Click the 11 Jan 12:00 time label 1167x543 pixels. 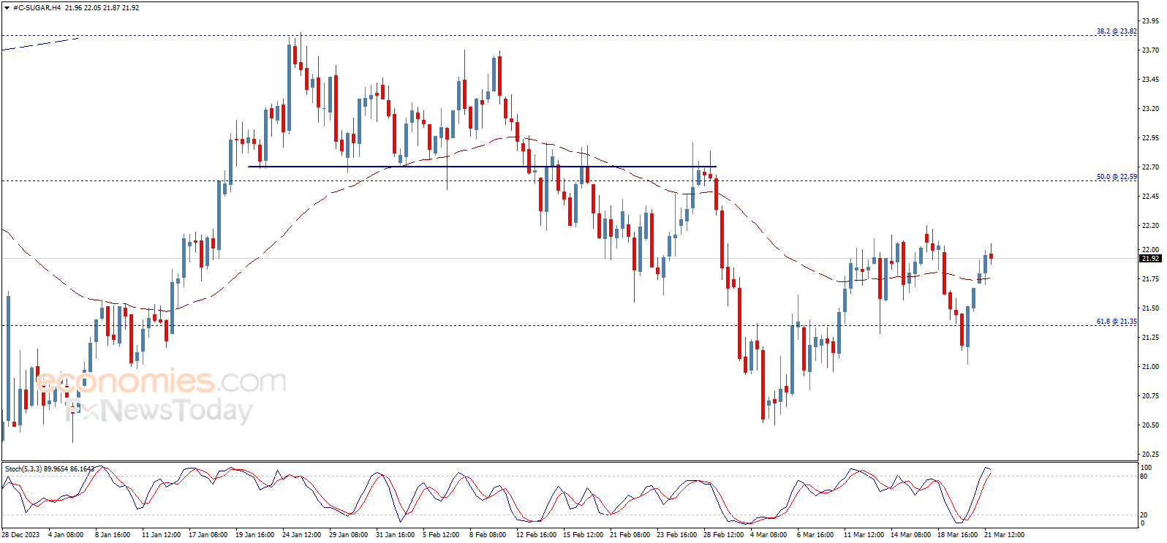(161, 535)
